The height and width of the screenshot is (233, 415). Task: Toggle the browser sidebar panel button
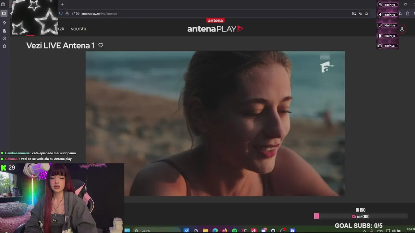point(4,13)
